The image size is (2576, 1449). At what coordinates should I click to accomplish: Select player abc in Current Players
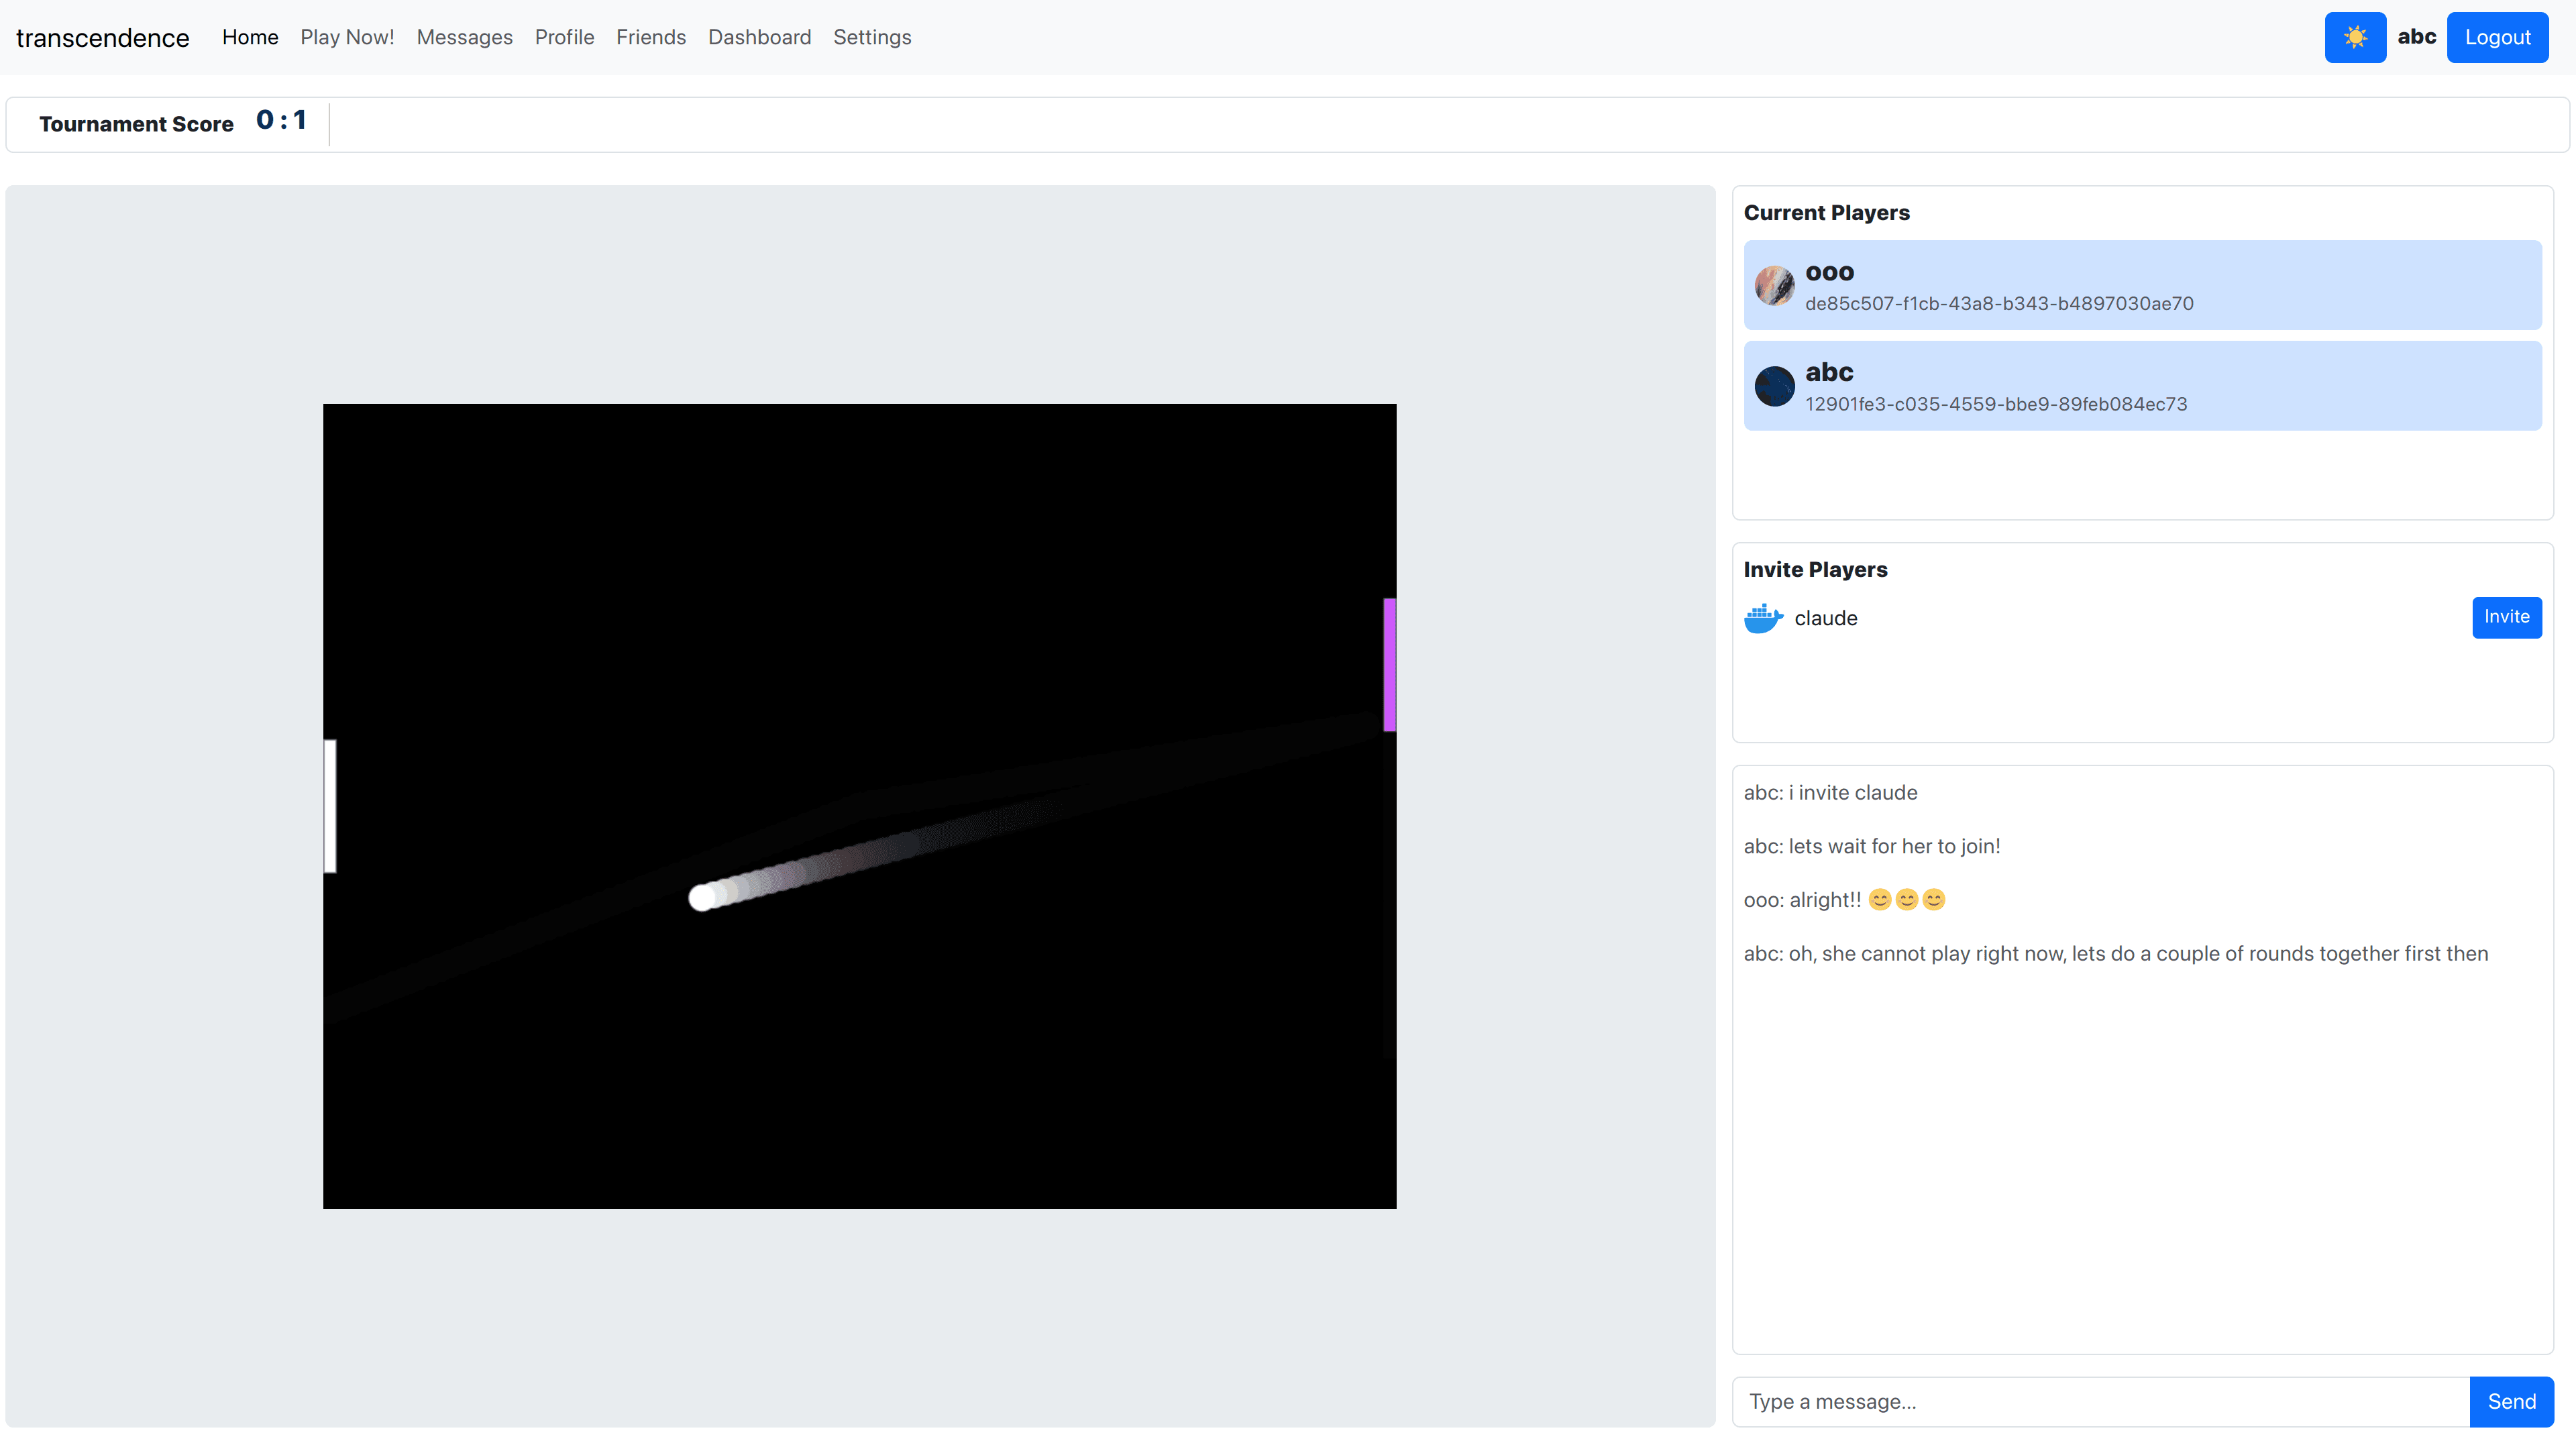pyautogui.click(x=2141, y=385)
